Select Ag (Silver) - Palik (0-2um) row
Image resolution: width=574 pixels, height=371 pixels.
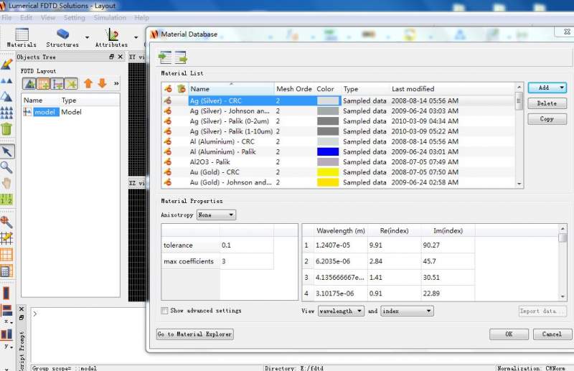[x=338, y=121]
